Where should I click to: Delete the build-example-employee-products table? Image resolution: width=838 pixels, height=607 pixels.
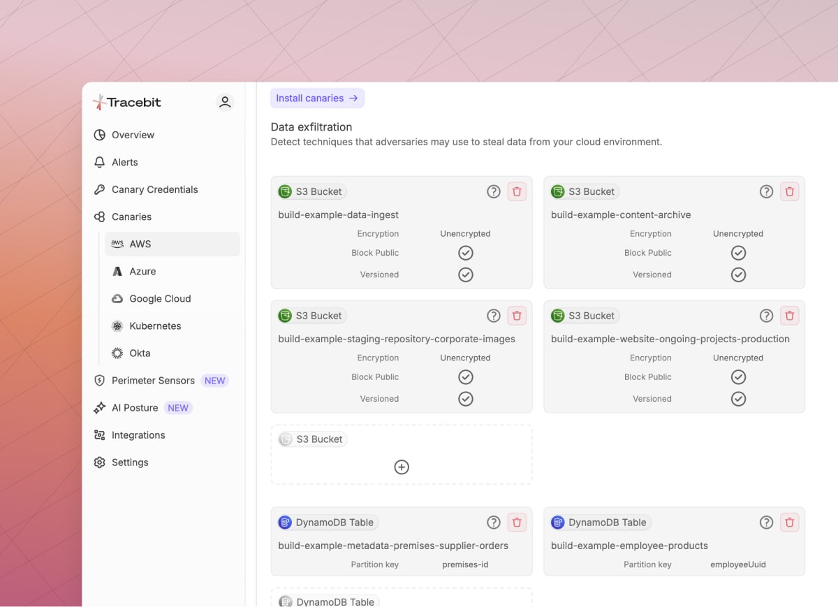pyautogui.click(x=790, y=522)
